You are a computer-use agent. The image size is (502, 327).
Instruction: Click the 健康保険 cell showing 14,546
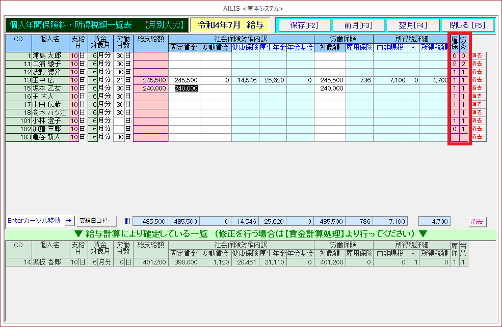(x=245, y=80)
